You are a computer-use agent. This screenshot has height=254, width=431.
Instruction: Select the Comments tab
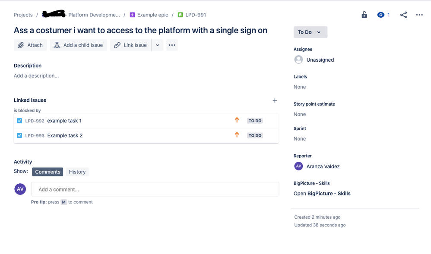click(x=48, y=172)
